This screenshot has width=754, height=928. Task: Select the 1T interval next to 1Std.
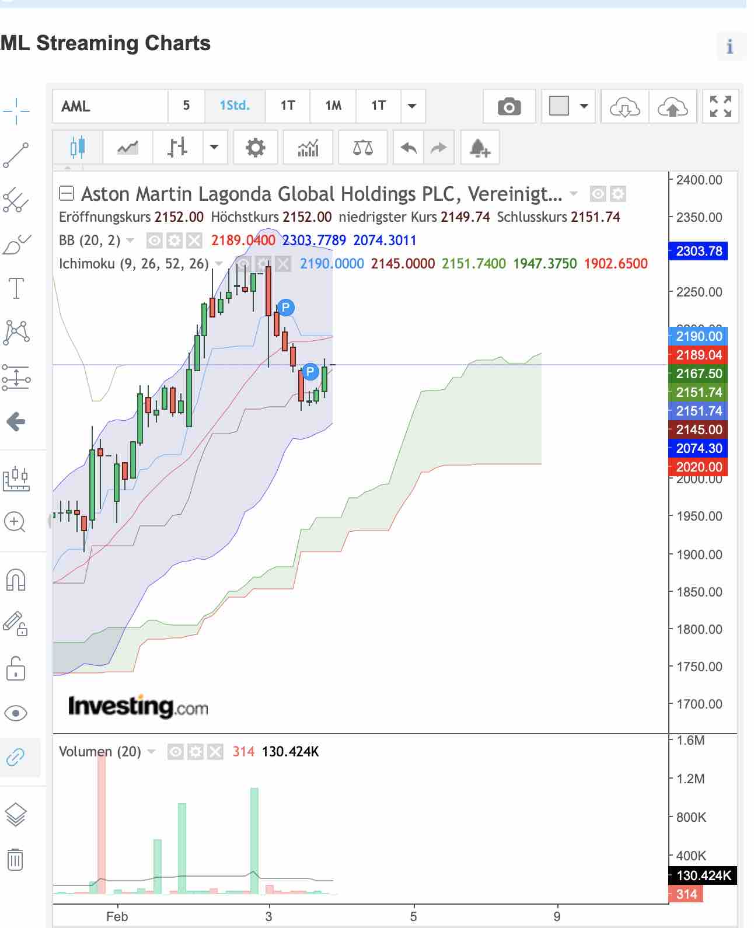tap(288, 106)
